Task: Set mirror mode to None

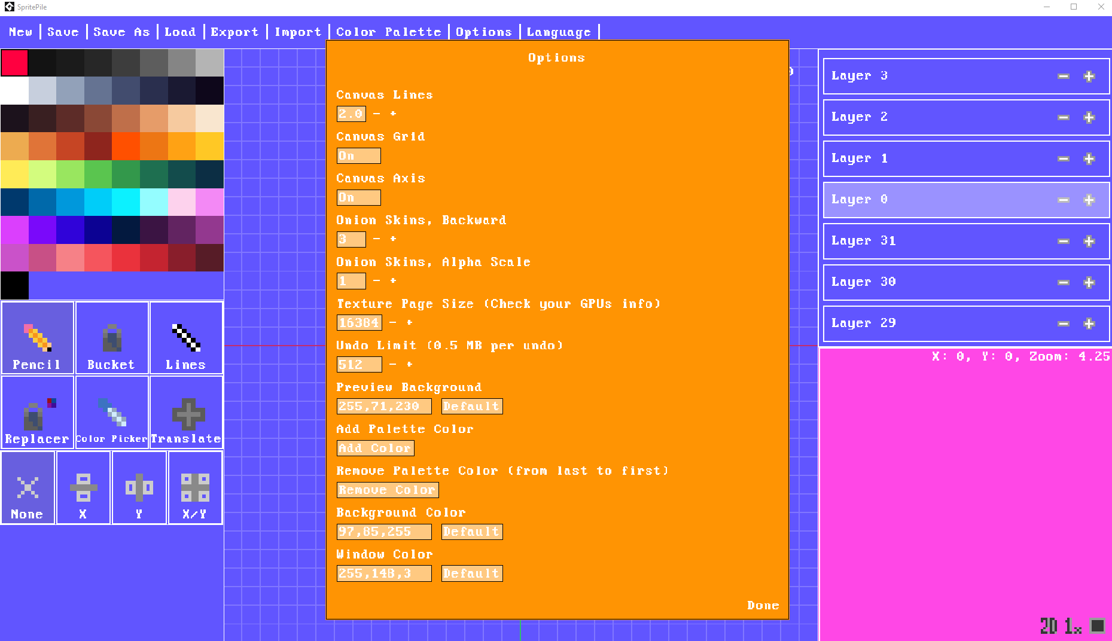Action: point(28,488)
